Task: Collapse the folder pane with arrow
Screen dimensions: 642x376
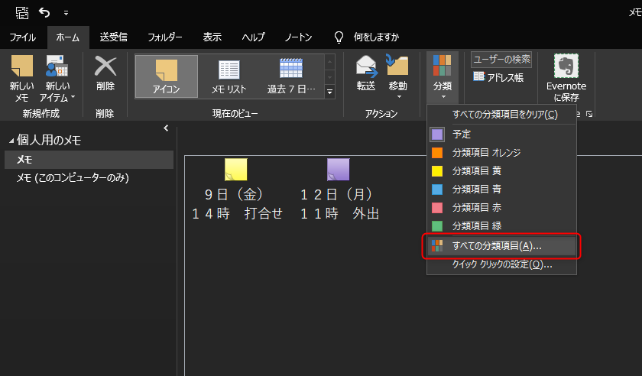Action: [x=166, y=128]
